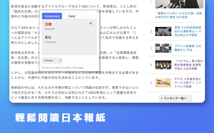Click the paragraph starting with しかし、大型連休明け
Viewport: 214px width, 133px height.
[x=75, y=75]
